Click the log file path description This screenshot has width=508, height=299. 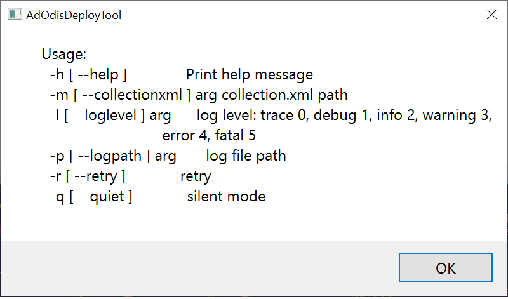(246, 156)
